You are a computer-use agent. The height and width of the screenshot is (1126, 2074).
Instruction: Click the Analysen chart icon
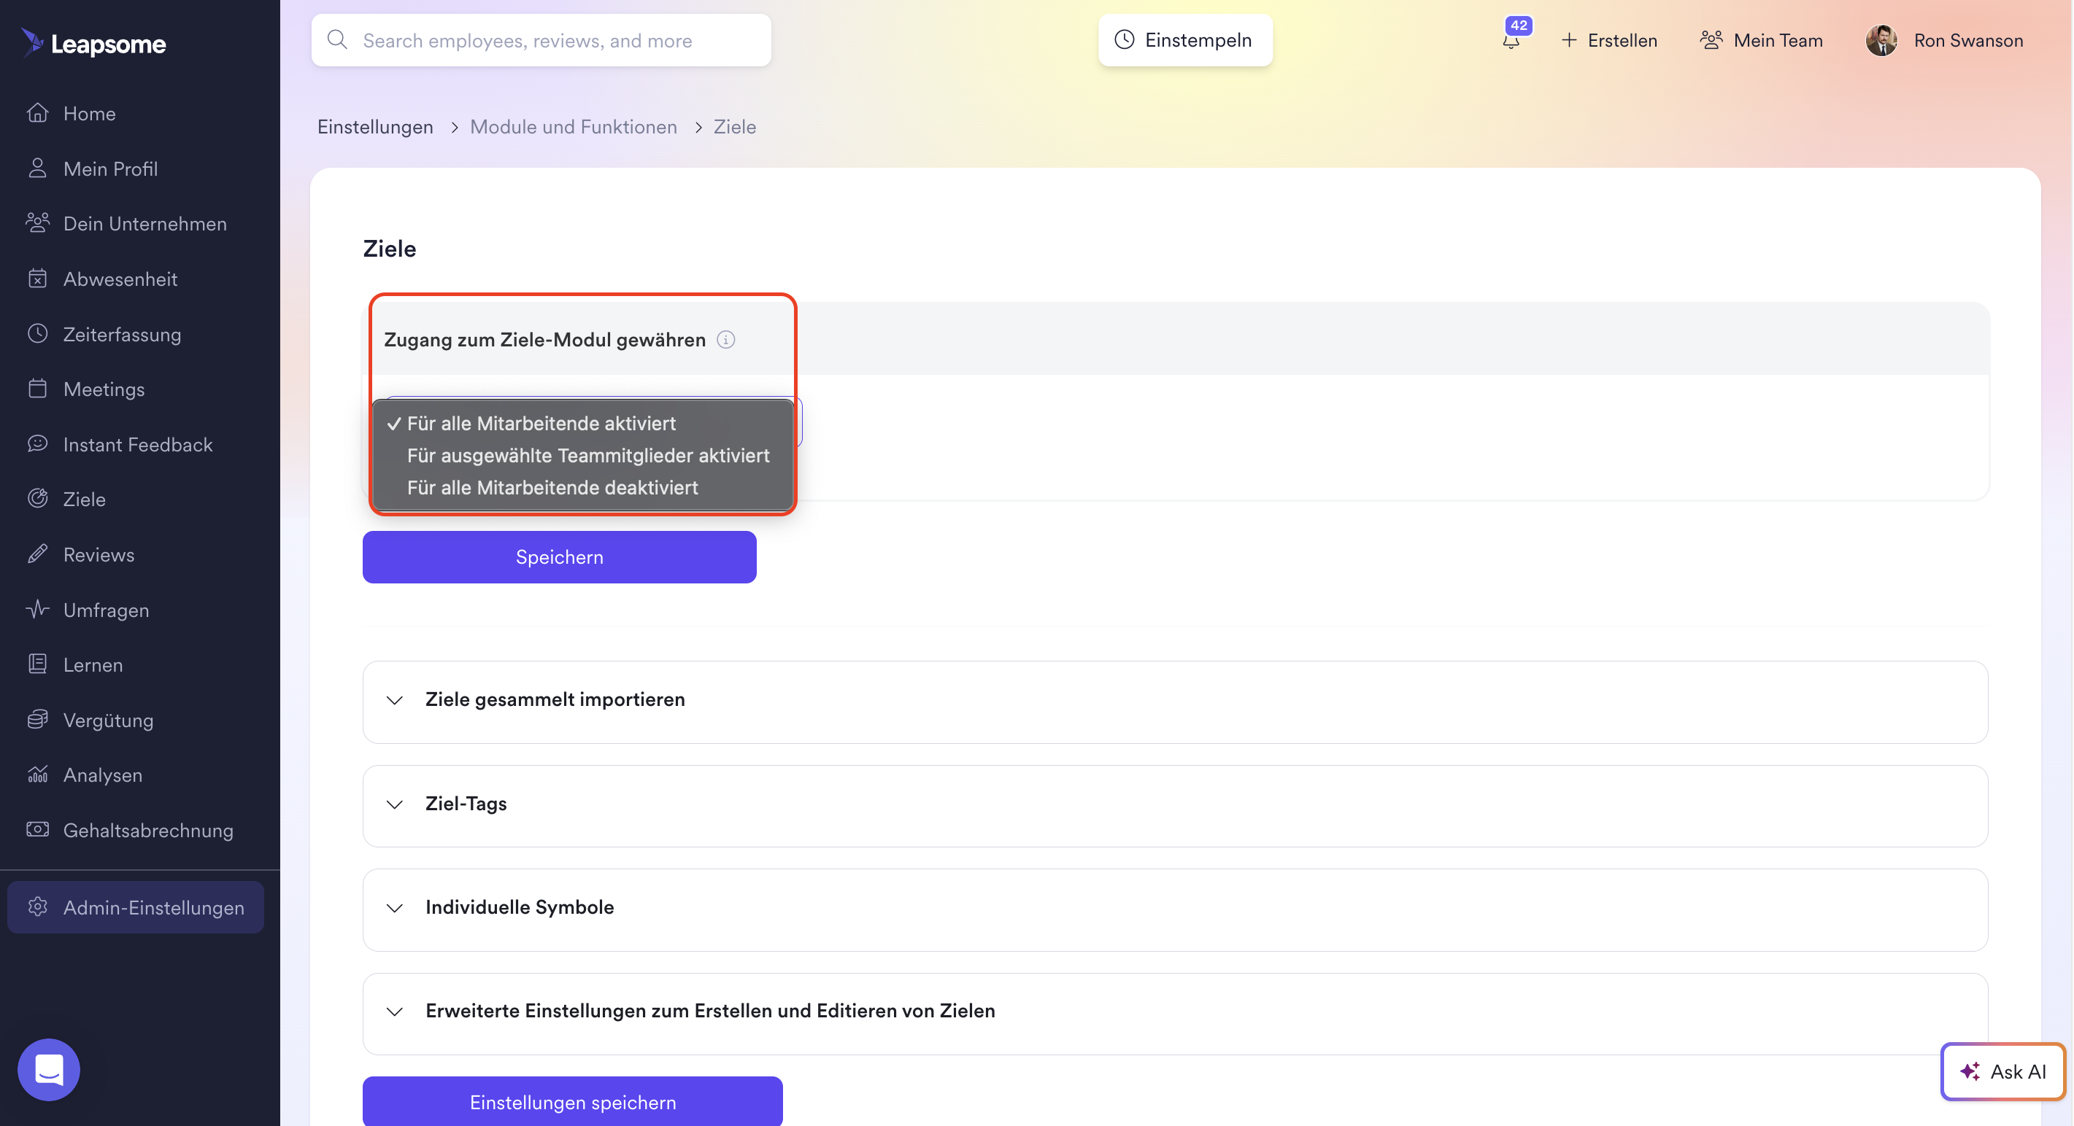pyautogui.click(x=38, y=774)
